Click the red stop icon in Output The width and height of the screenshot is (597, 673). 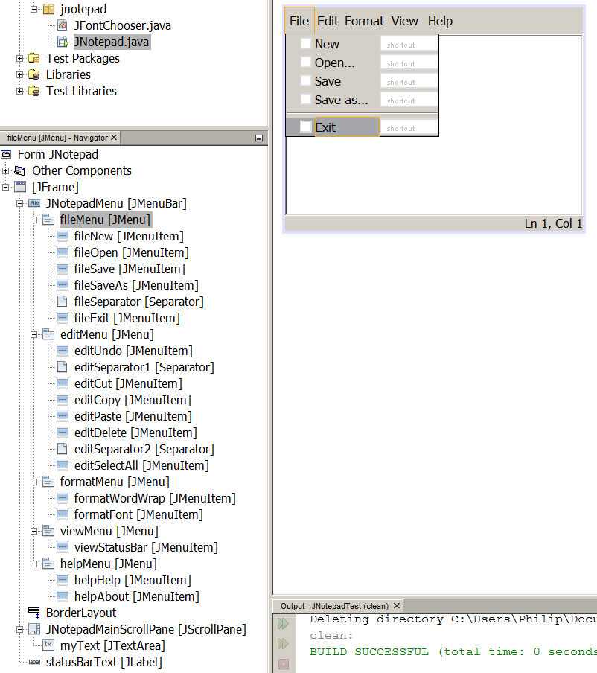284,663
